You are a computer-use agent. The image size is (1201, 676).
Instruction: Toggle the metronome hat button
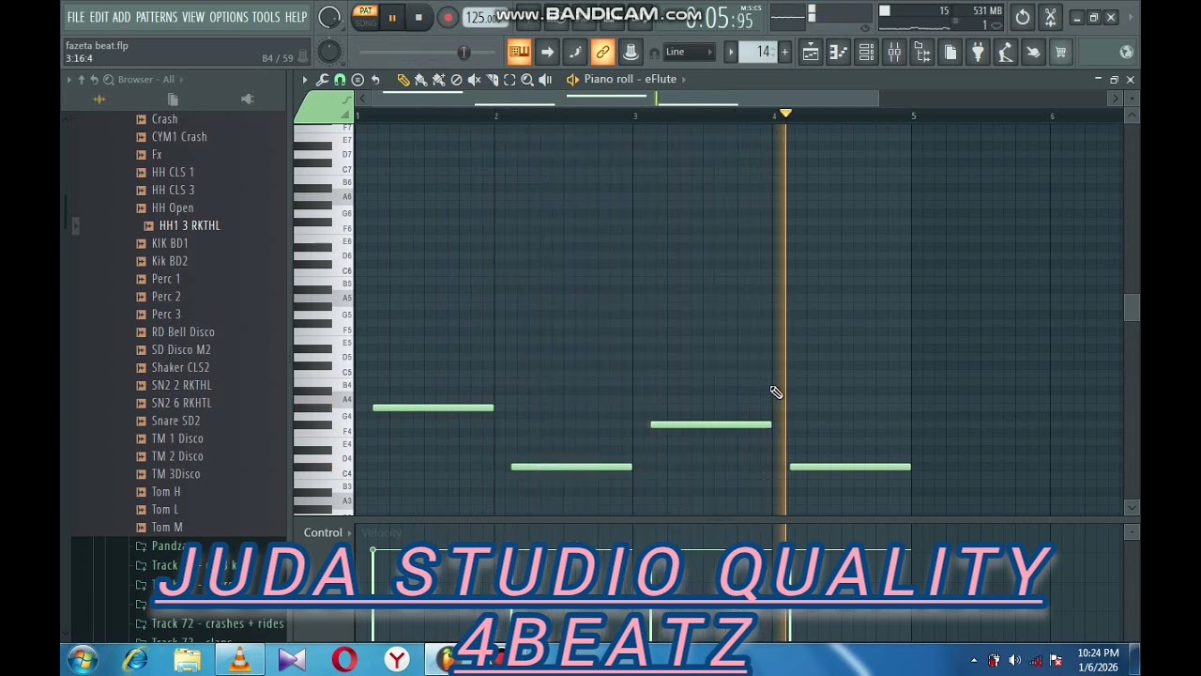click(631, 53)
